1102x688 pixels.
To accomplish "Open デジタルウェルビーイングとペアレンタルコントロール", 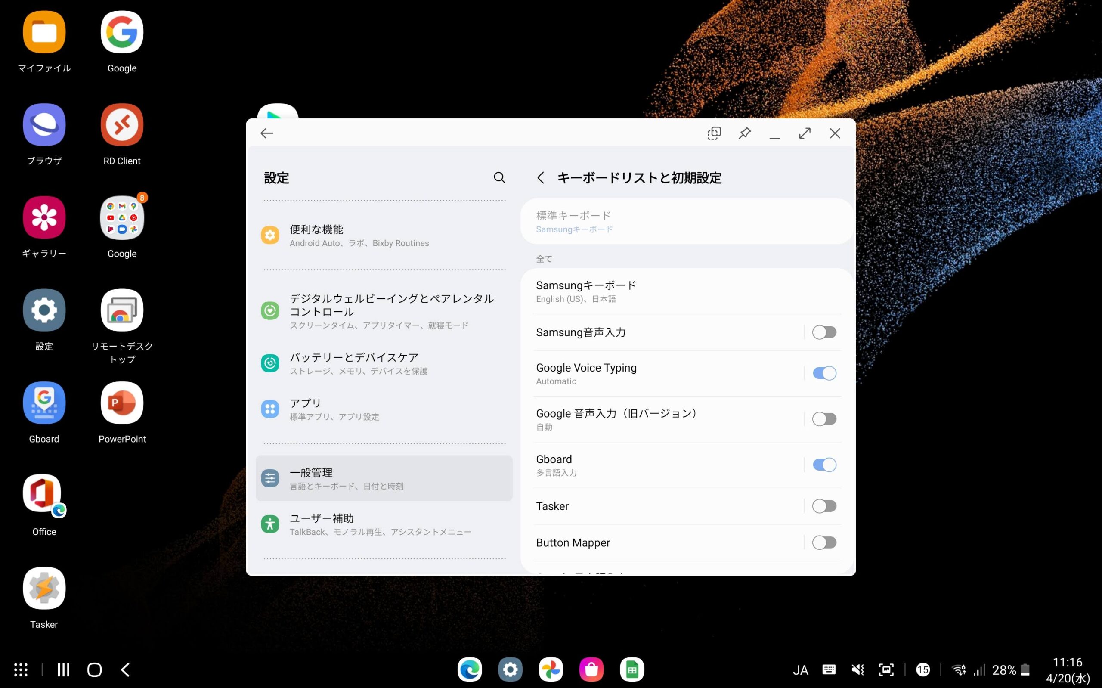I will point(384,311).
